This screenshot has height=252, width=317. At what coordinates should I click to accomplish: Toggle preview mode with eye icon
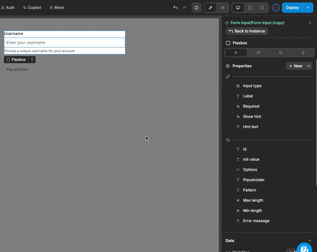[x=223, y=8]
